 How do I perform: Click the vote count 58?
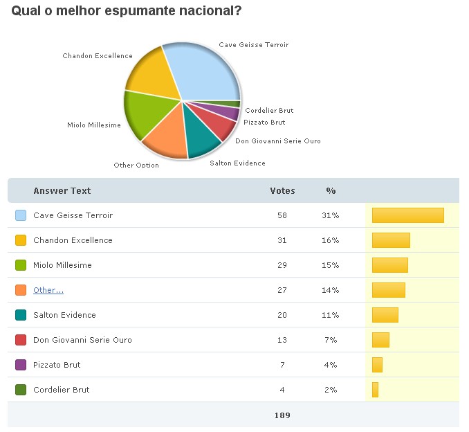click(x=282, y=215)
